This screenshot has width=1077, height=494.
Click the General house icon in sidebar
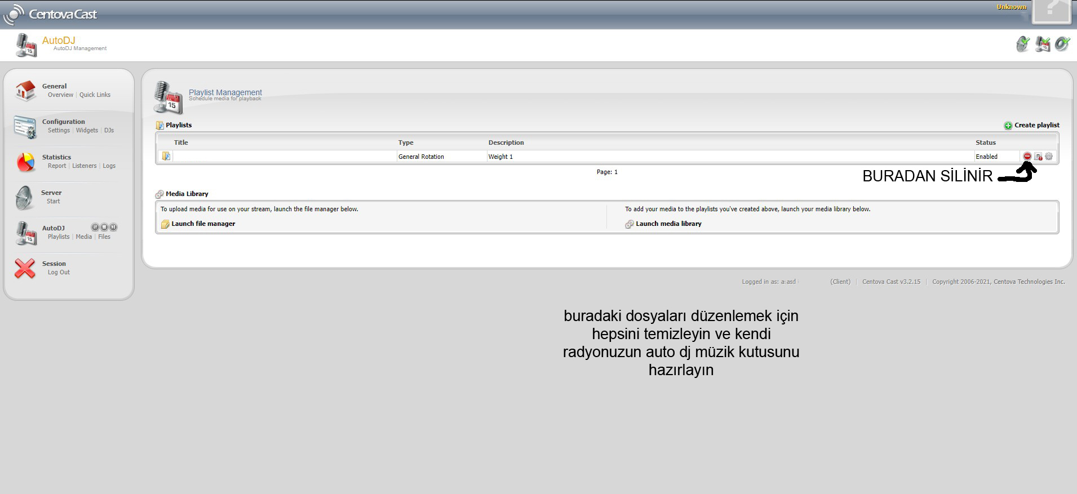[25, 91]
